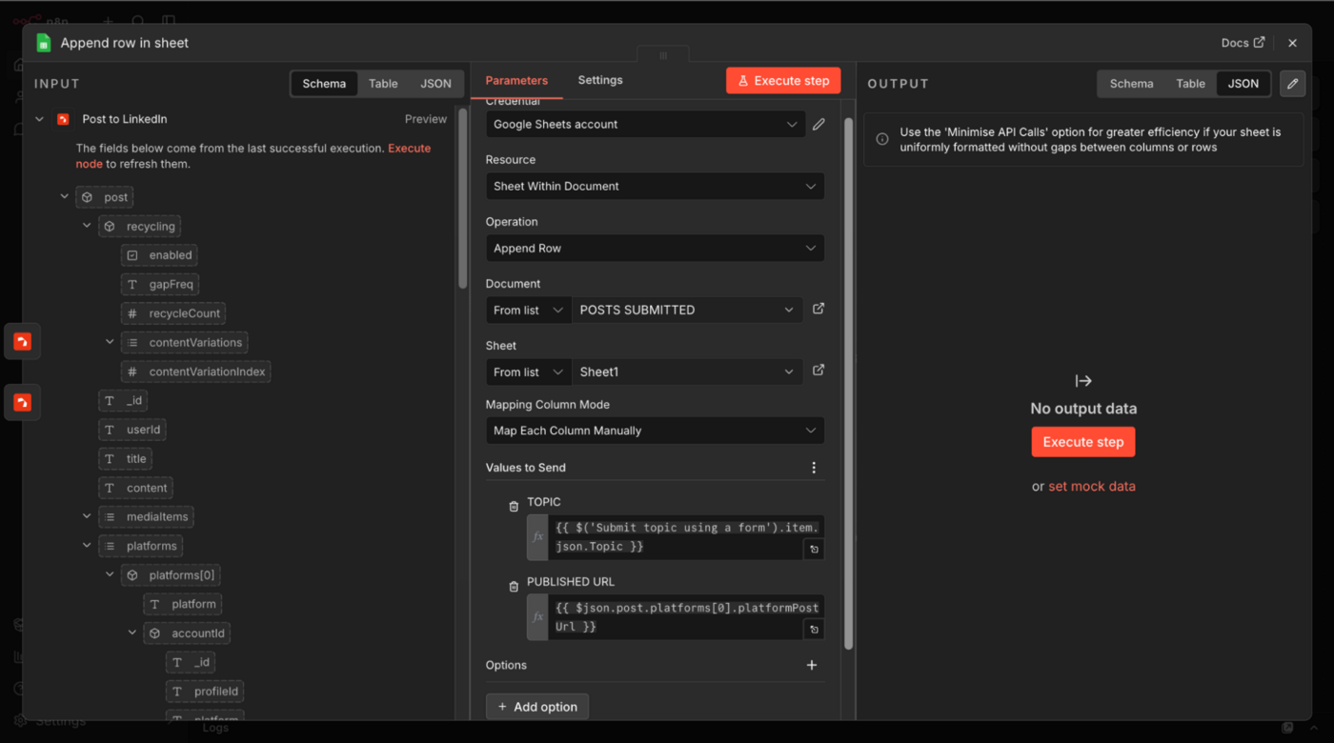Select the _id field under post
1334x743 pixels.
click(123, 401)
